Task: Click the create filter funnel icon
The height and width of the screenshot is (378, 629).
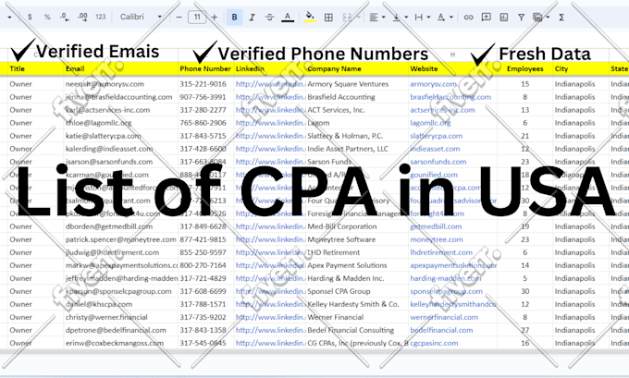Action: tap(521, 18)
